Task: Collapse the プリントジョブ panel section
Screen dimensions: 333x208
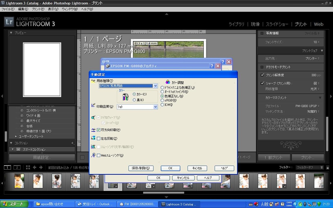Action: coord(322,51)
